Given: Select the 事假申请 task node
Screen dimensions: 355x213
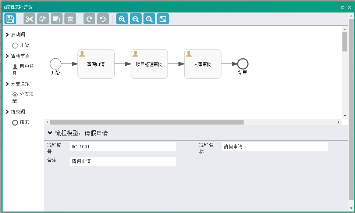Looking at the screenshot, I should pyautogui.click(x=96, y=64).
